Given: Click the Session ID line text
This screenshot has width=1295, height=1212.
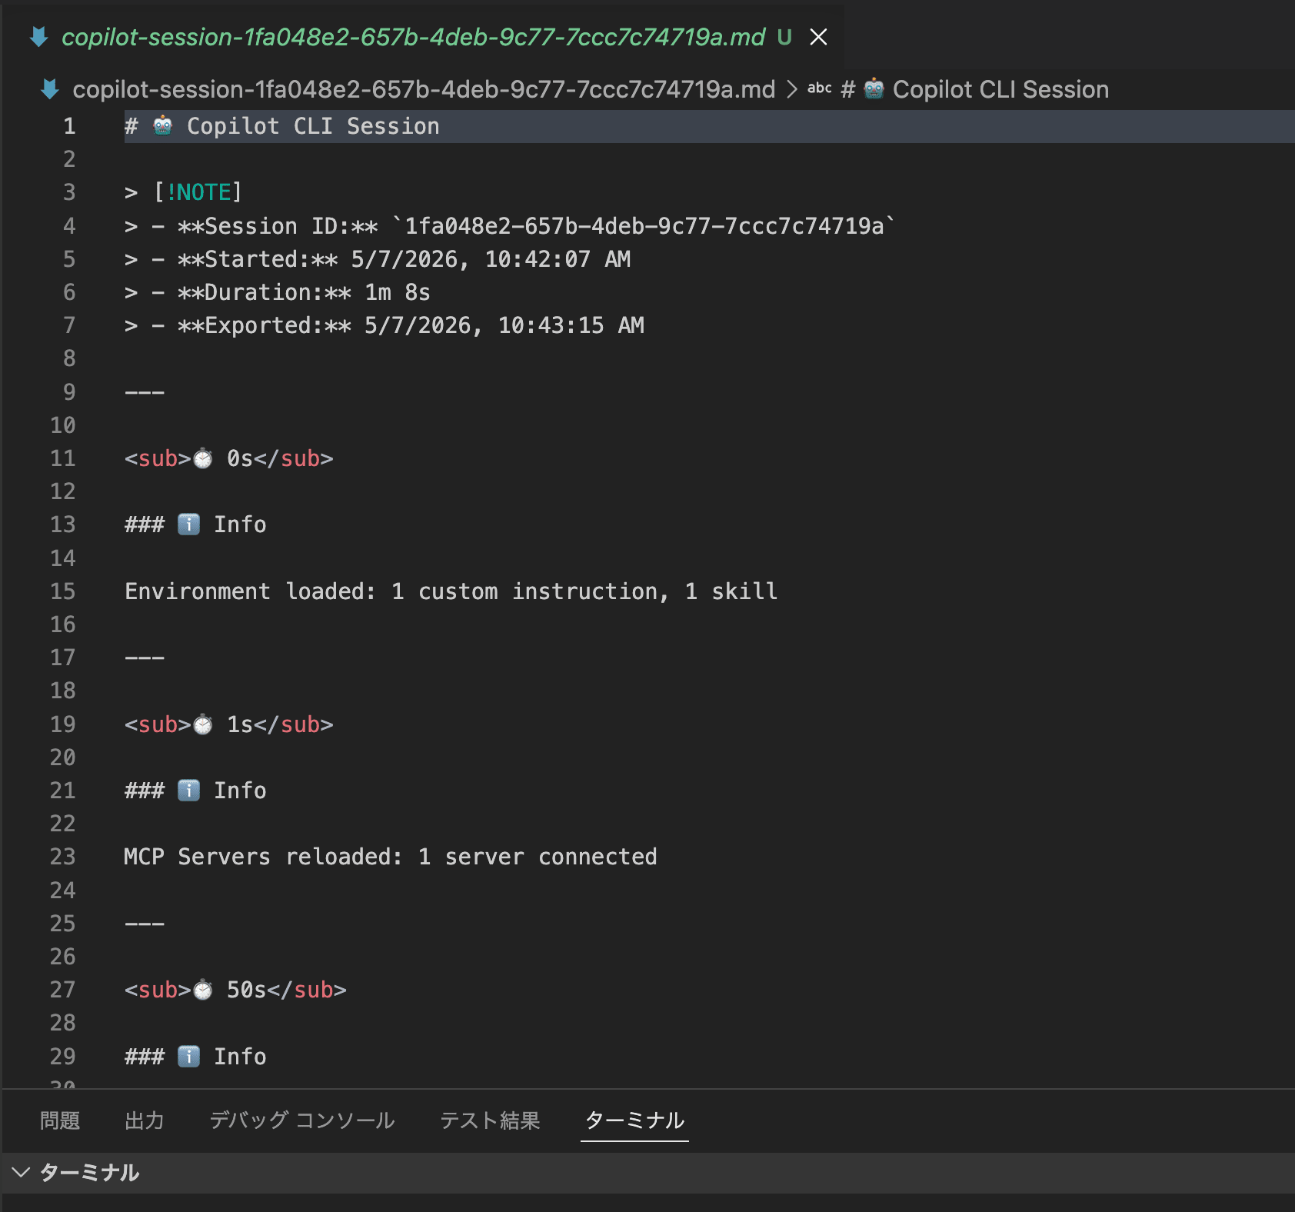Looking at the screenshot, I should coord(510,226).
